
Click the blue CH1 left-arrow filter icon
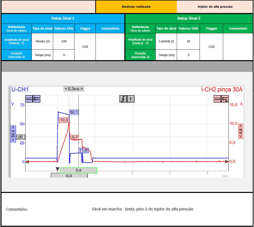[x=37, y=99]
